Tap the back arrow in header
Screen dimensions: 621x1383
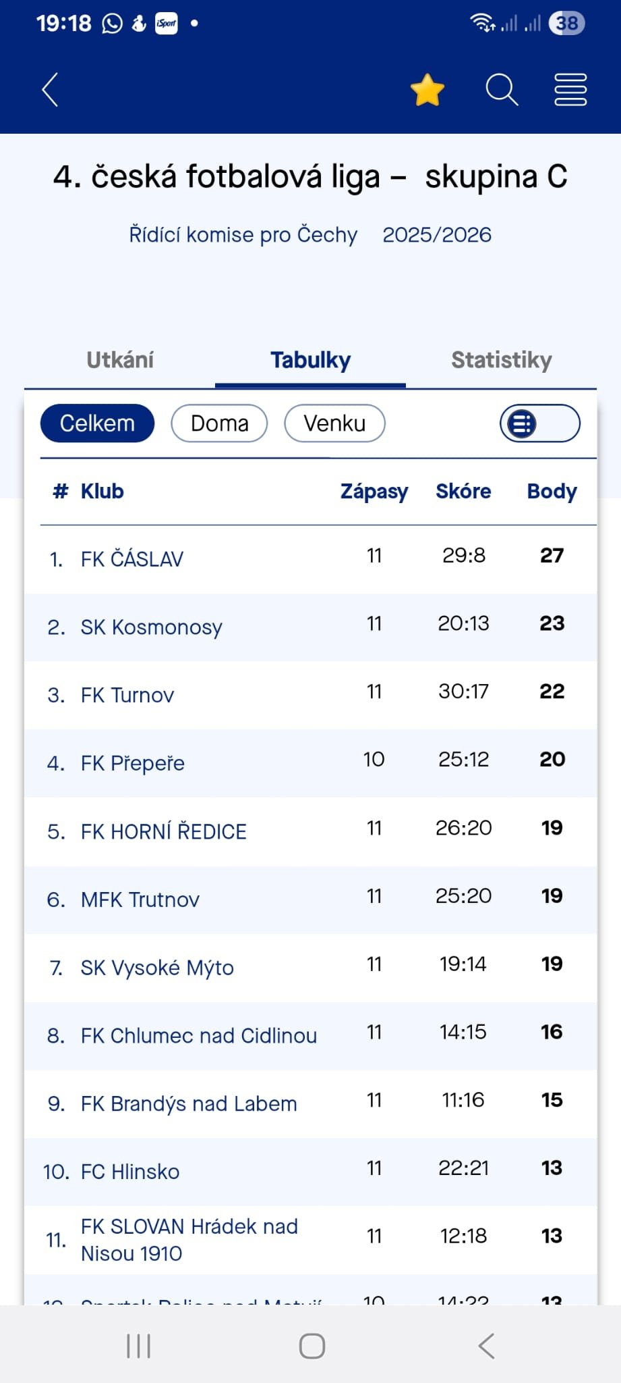(51, 90)
